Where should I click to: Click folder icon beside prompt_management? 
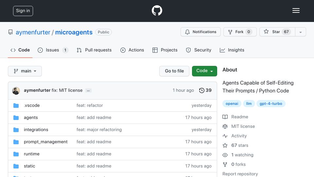[x=16, y=142]
